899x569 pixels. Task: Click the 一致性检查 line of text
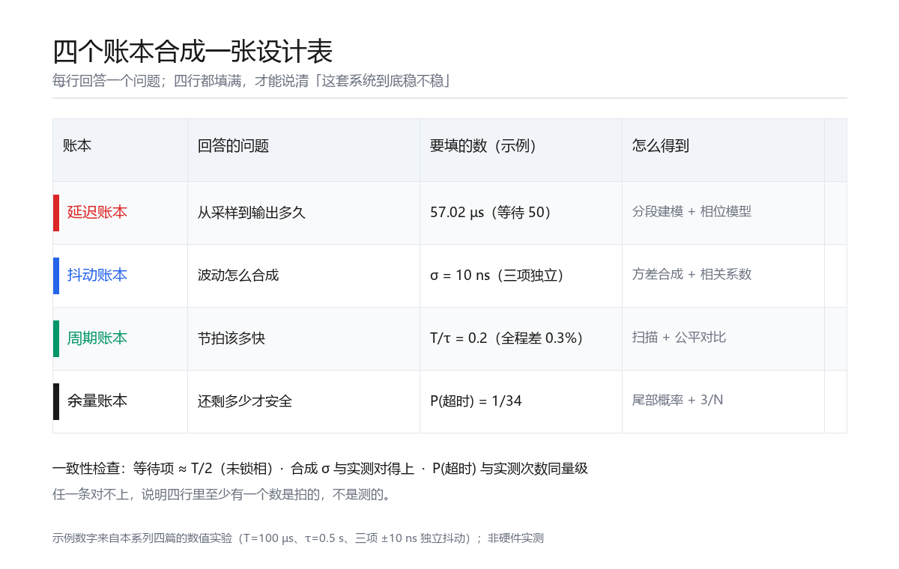(320, 469)
